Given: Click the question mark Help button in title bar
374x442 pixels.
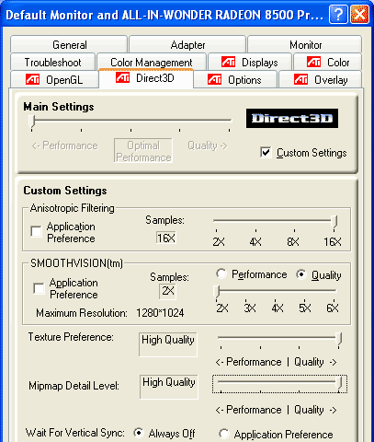Looking at the screenshot, I should click(338, 14).
